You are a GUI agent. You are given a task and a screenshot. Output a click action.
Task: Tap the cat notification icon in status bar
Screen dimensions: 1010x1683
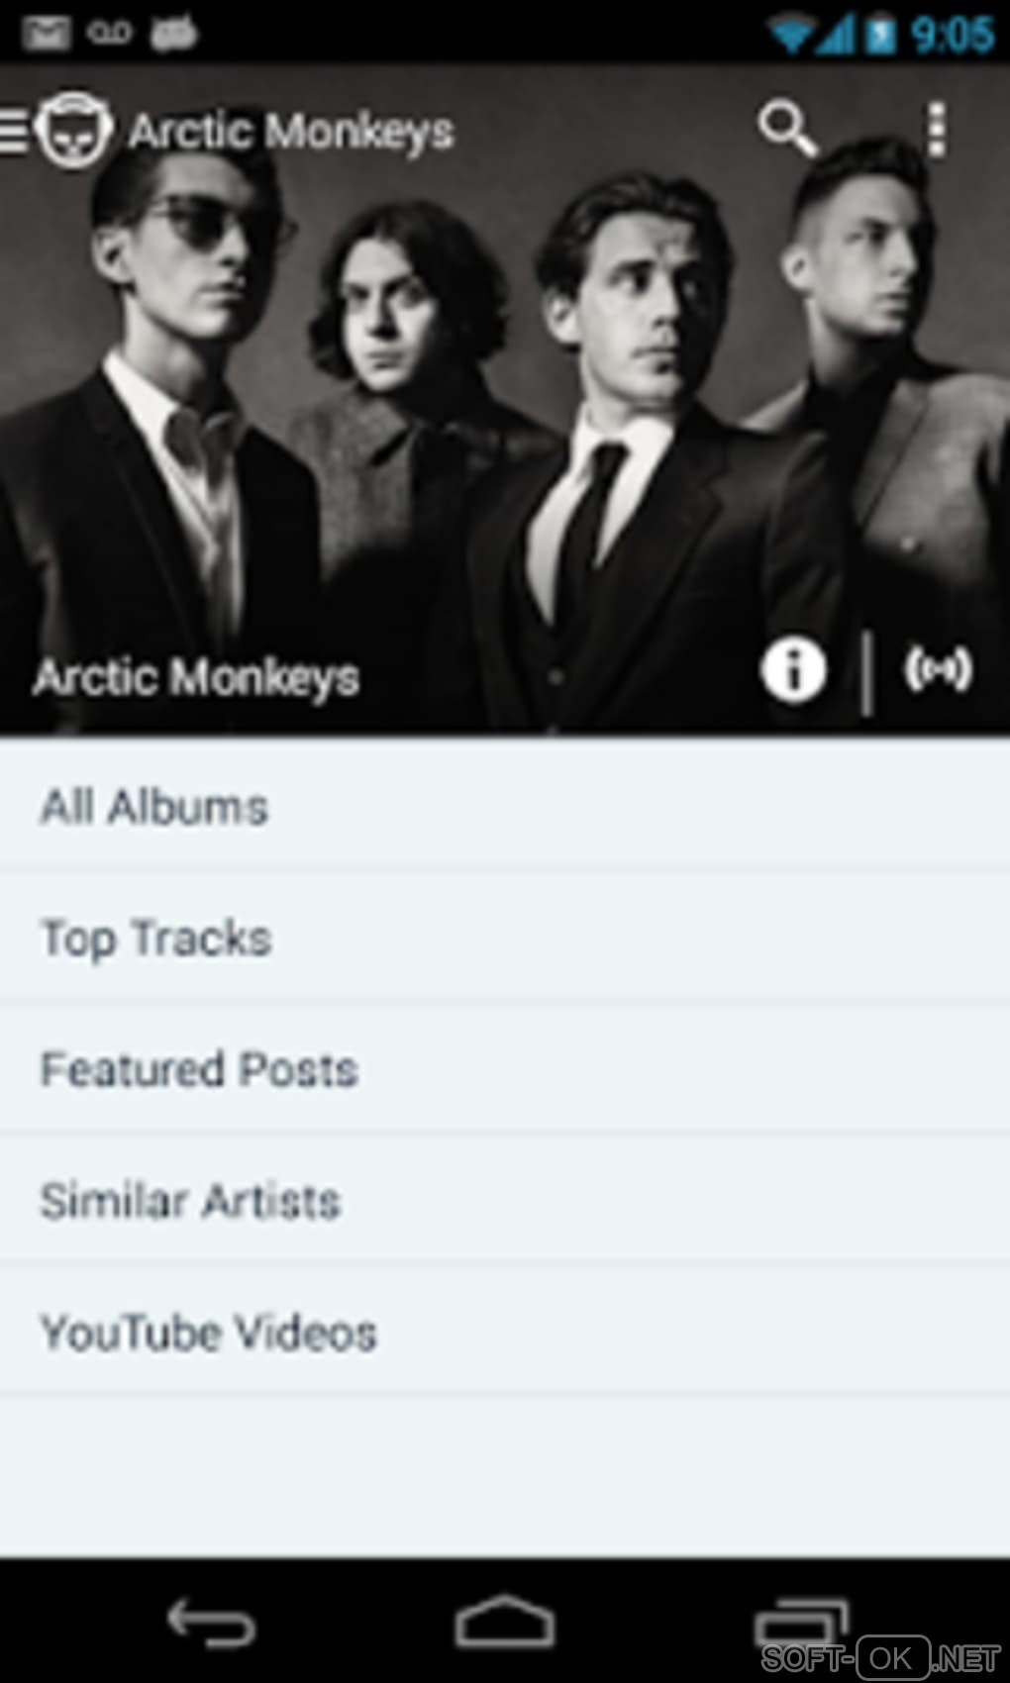pos(173,33)
